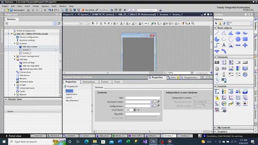Select Screen_2 in the project tree
The image size is (258, 145).
27,53
